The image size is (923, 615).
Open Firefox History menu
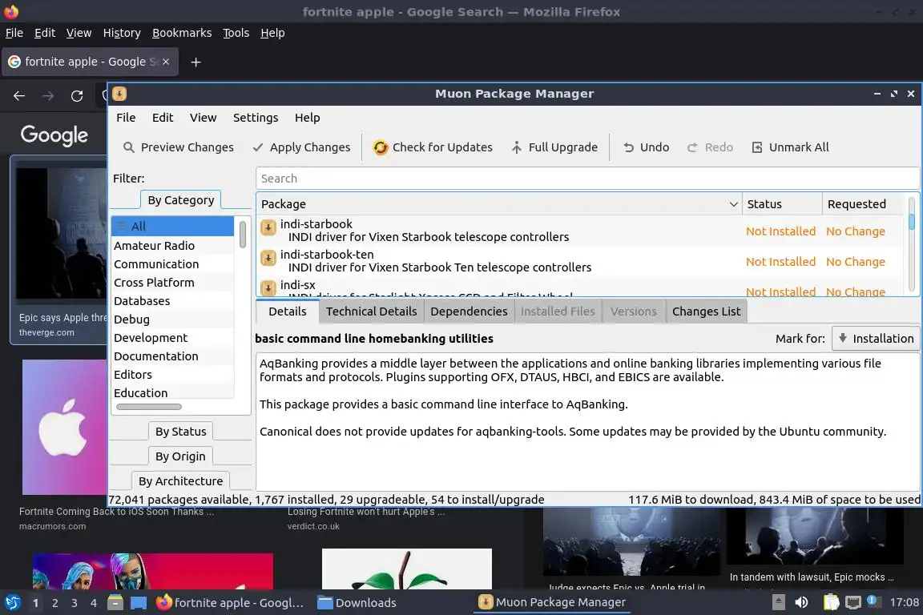[122, 33]
